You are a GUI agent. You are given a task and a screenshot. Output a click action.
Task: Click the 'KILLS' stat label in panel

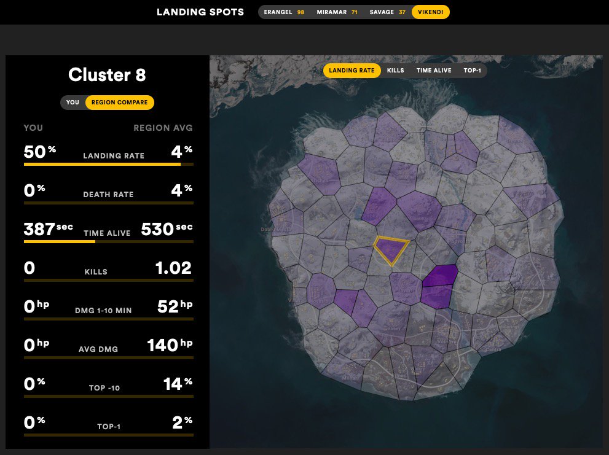tap(96, 272)
